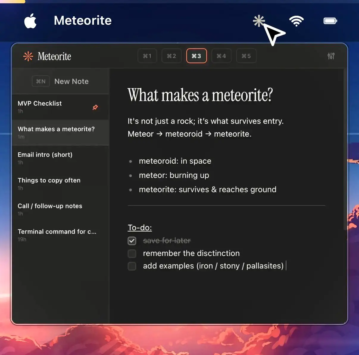Switch to note slot ⌘4
This screenshot has width=359, height=355.
pyautogui.click(x=221, y=56)
